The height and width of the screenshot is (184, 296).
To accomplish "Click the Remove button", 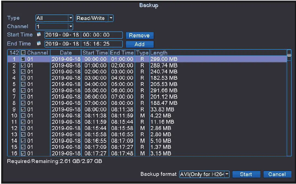I will coord(140,35).
